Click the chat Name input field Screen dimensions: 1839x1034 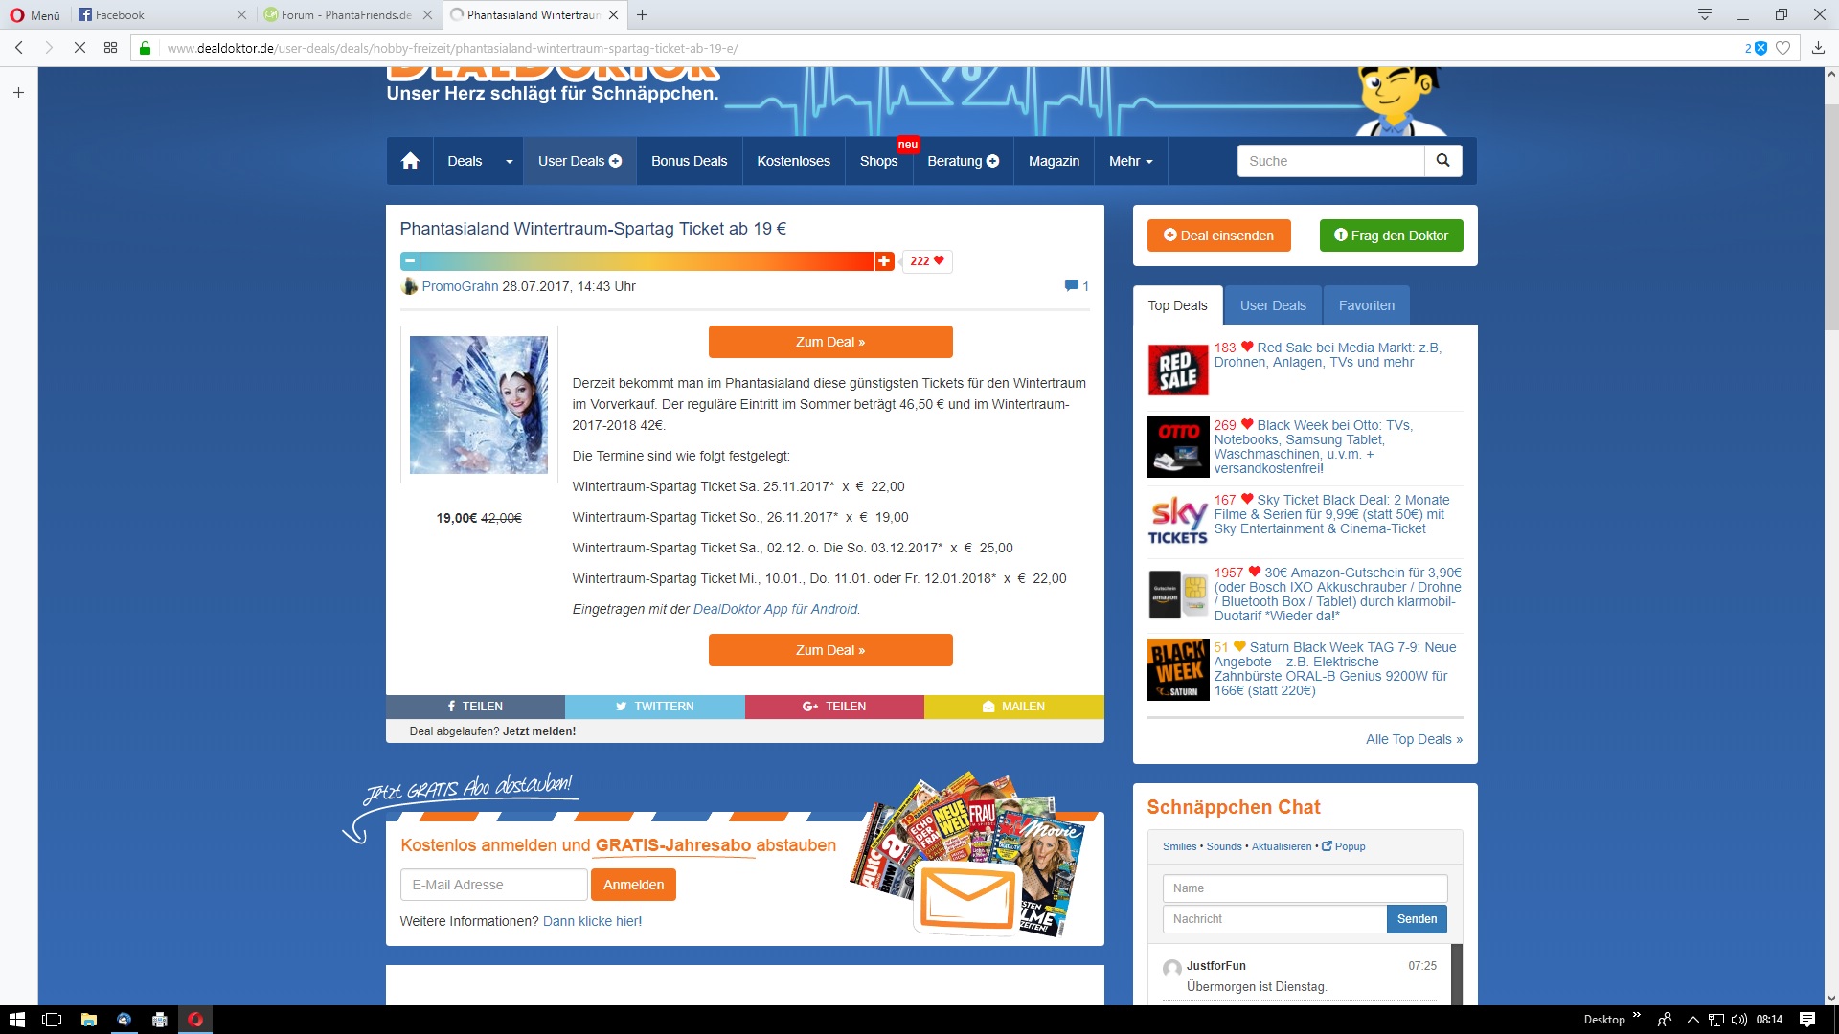coord(1305,888)
